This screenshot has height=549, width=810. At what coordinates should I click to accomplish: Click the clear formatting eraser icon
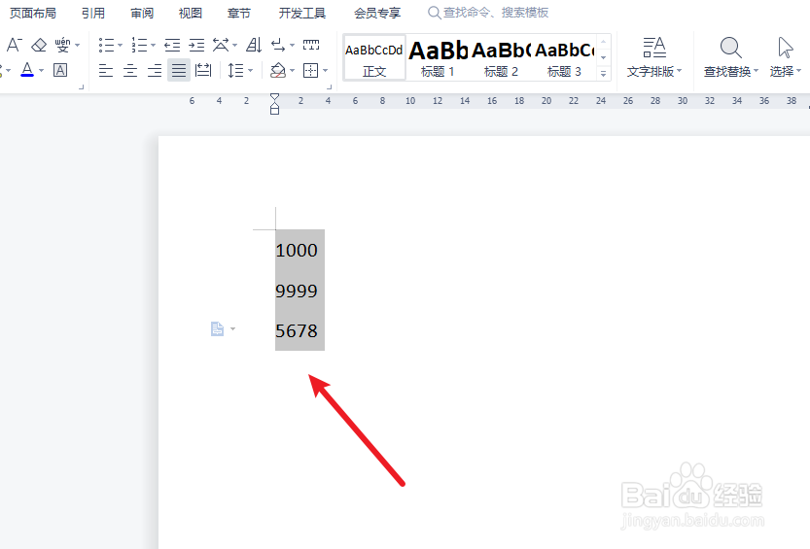point(39,45)
